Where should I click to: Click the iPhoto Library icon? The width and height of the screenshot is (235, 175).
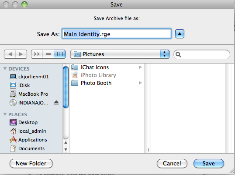(x=75, y=75)
